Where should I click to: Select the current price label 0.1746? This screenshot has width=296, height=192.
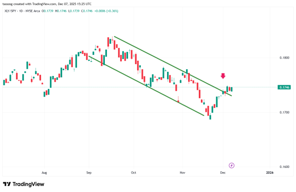(x=284, y=87)
